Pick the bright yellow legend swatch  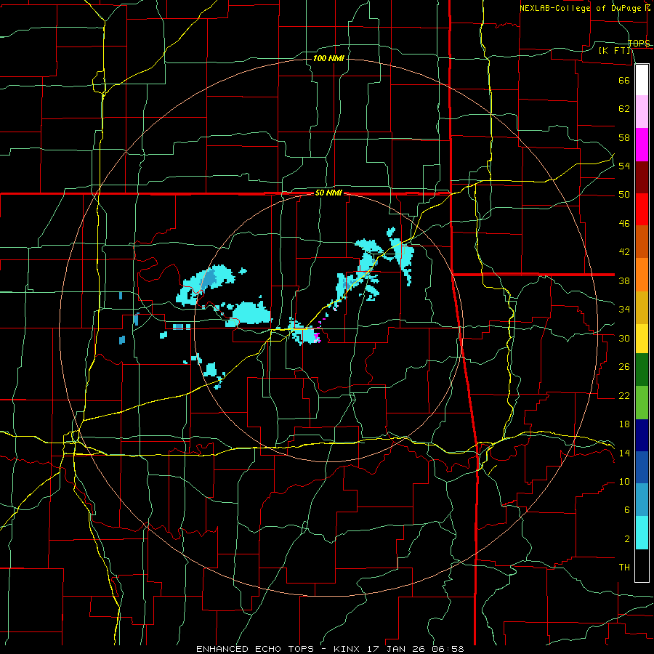tap(642, 339)
